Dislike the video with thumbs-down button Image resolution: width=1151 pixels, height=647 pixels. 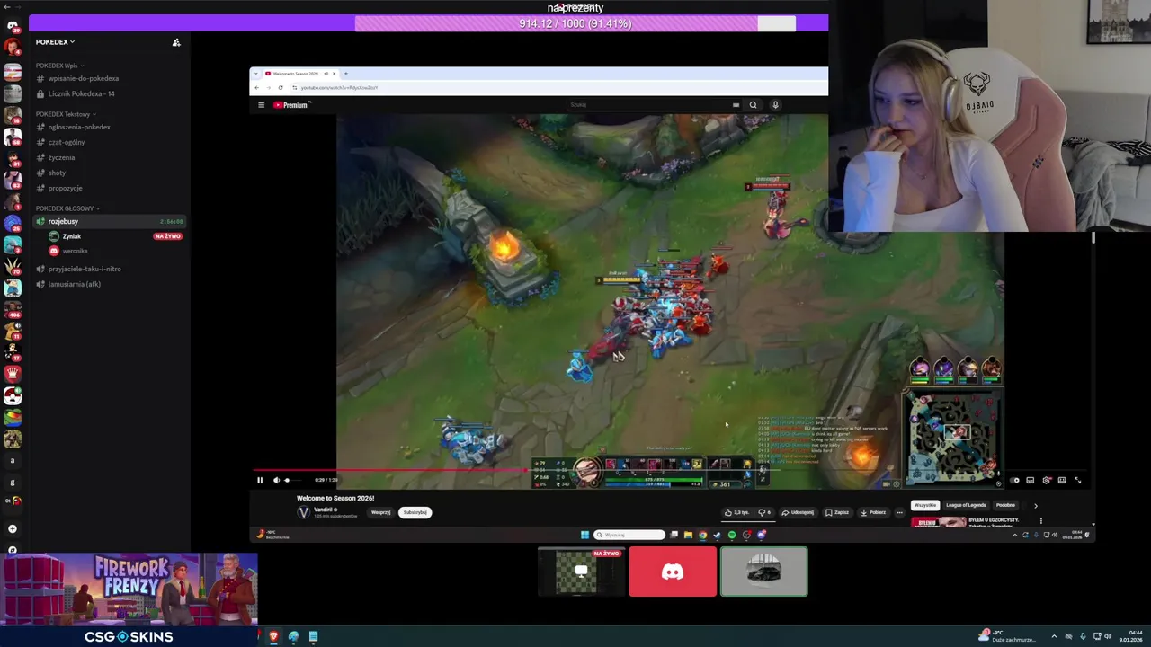point(765,512)
